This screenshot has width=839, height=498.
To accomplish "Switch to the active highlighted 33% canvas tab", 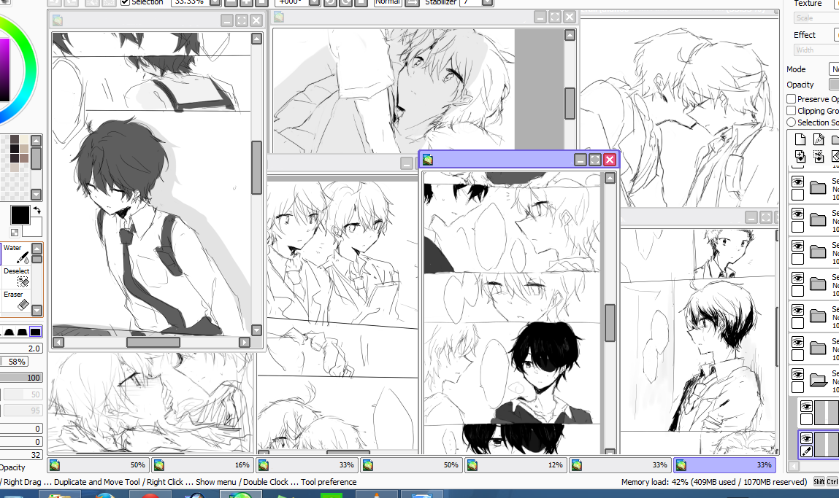I will (725, 465).
